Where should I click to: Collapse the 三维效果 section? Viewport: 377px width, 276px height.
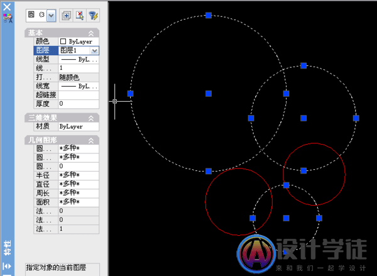91,118
